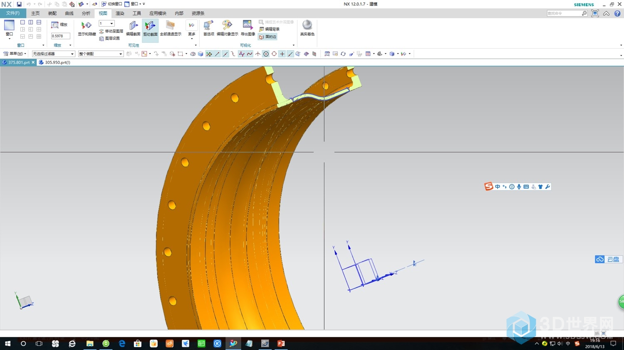This screenshot has width=624, height=350.
Task: Open the 文件(F) File menu
Action: [13, 13]
